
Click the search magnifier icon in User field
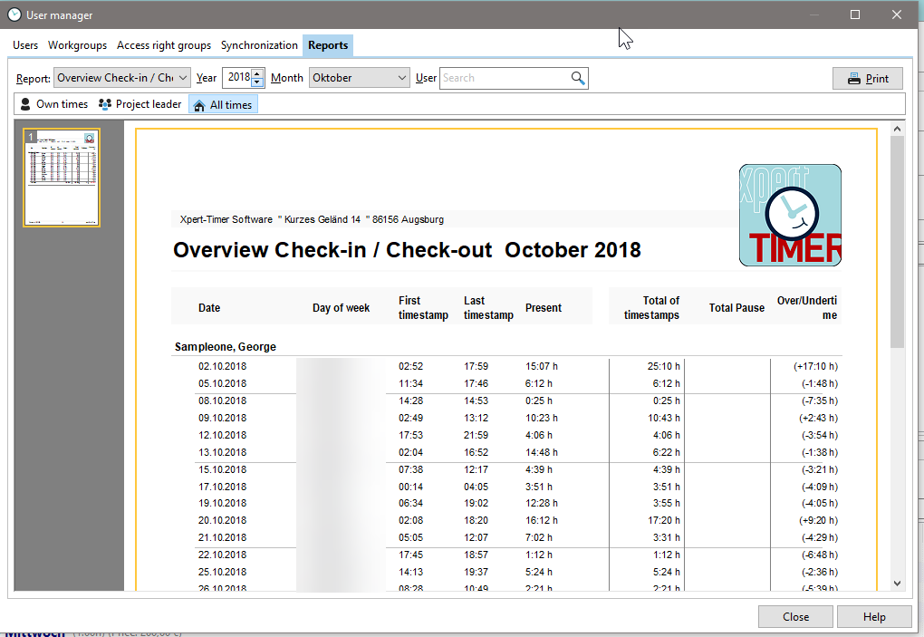click(x=578, y=78)
